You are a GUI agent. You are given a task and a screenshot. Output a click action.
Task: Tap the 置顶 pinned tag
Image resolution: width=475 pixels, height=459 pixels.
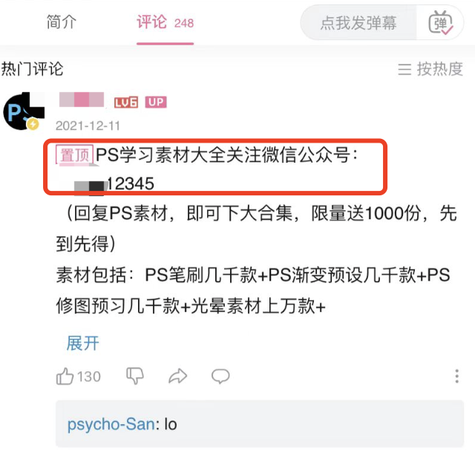pos(74,155)
